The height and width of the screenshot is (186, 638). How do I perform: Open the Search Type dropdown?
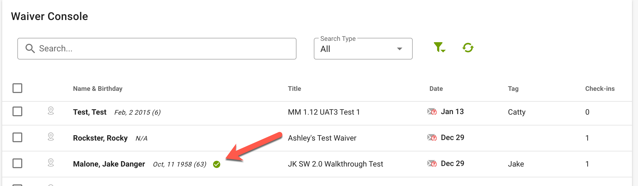[x=363, y=49]
